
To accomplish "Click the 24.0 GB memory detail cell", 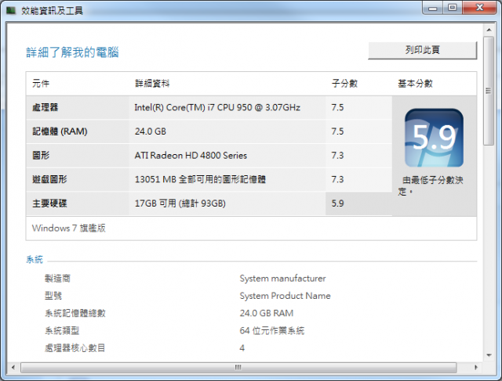I will [151, 131].
